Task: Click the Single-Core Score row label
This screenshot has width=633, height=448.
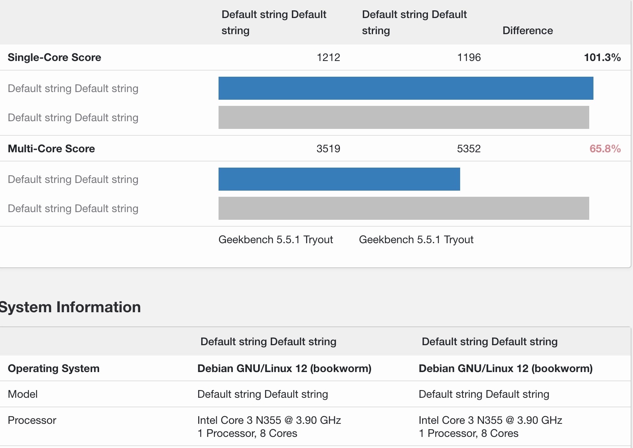Action: [54, 58]
